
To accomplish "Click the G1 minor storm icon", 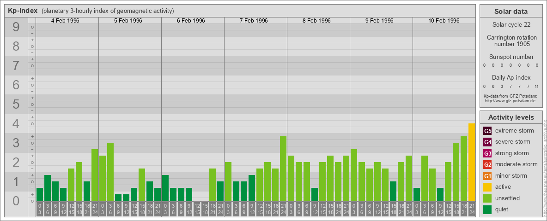I will point(487,176).
